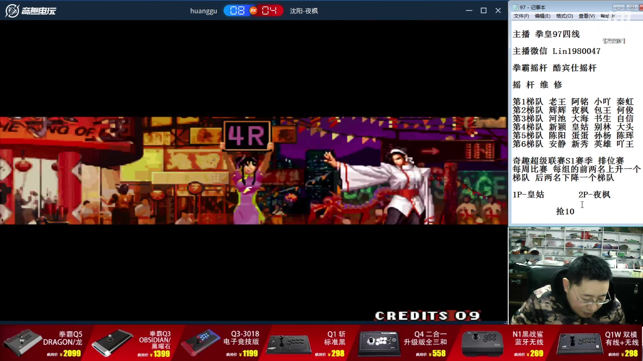The width and height of the screenshot is (643, 361).
Task: Click the name 安静 in the 第6梯队 row
Action: coord(557,144)
